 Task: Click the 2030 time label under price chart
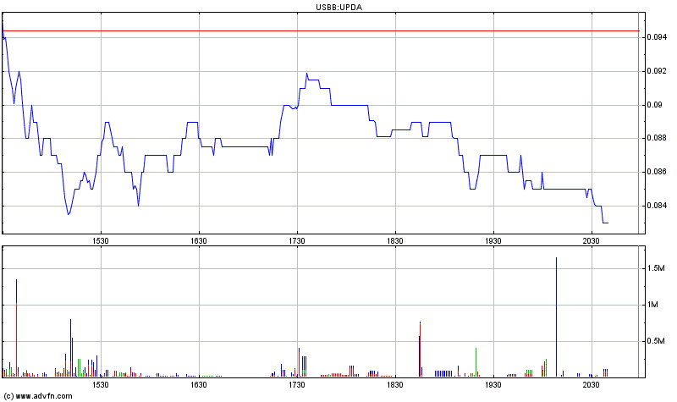click(591, 241)
